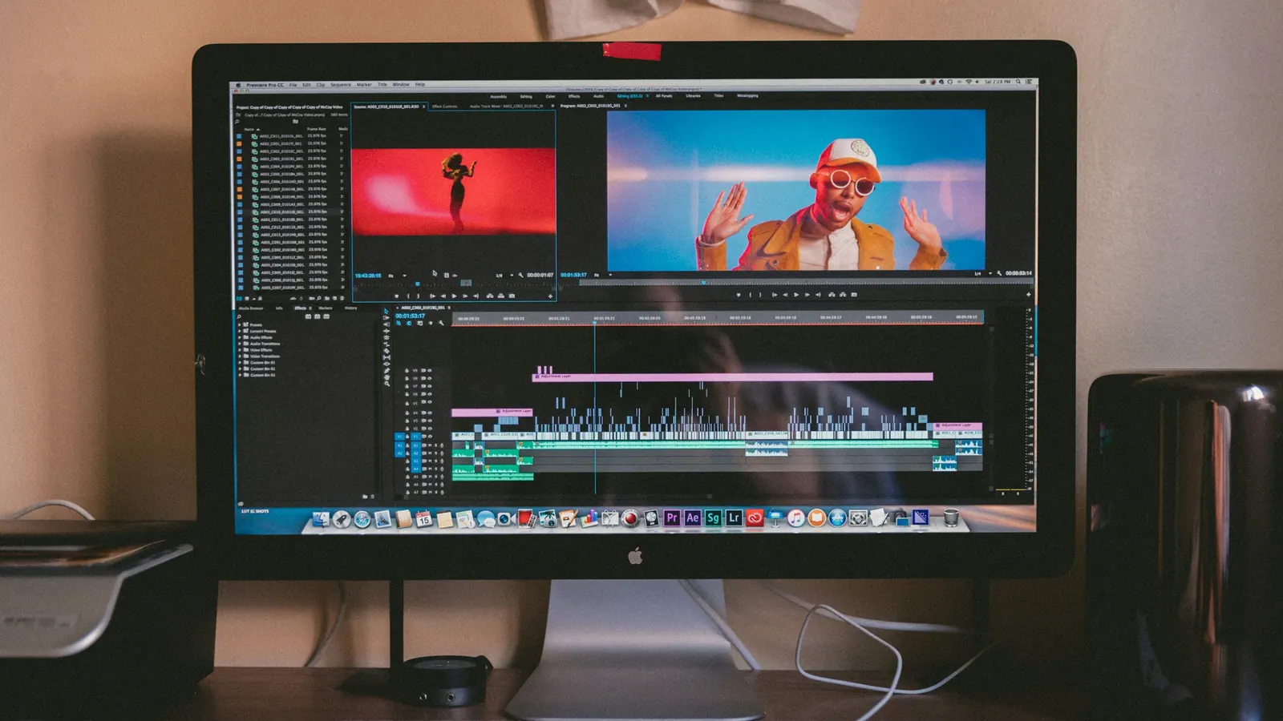This screenshot has height=721, width=1283.
Task: Click Source monitor Export Frame camera
Action: pyautogui.click(x=512, y=296)
